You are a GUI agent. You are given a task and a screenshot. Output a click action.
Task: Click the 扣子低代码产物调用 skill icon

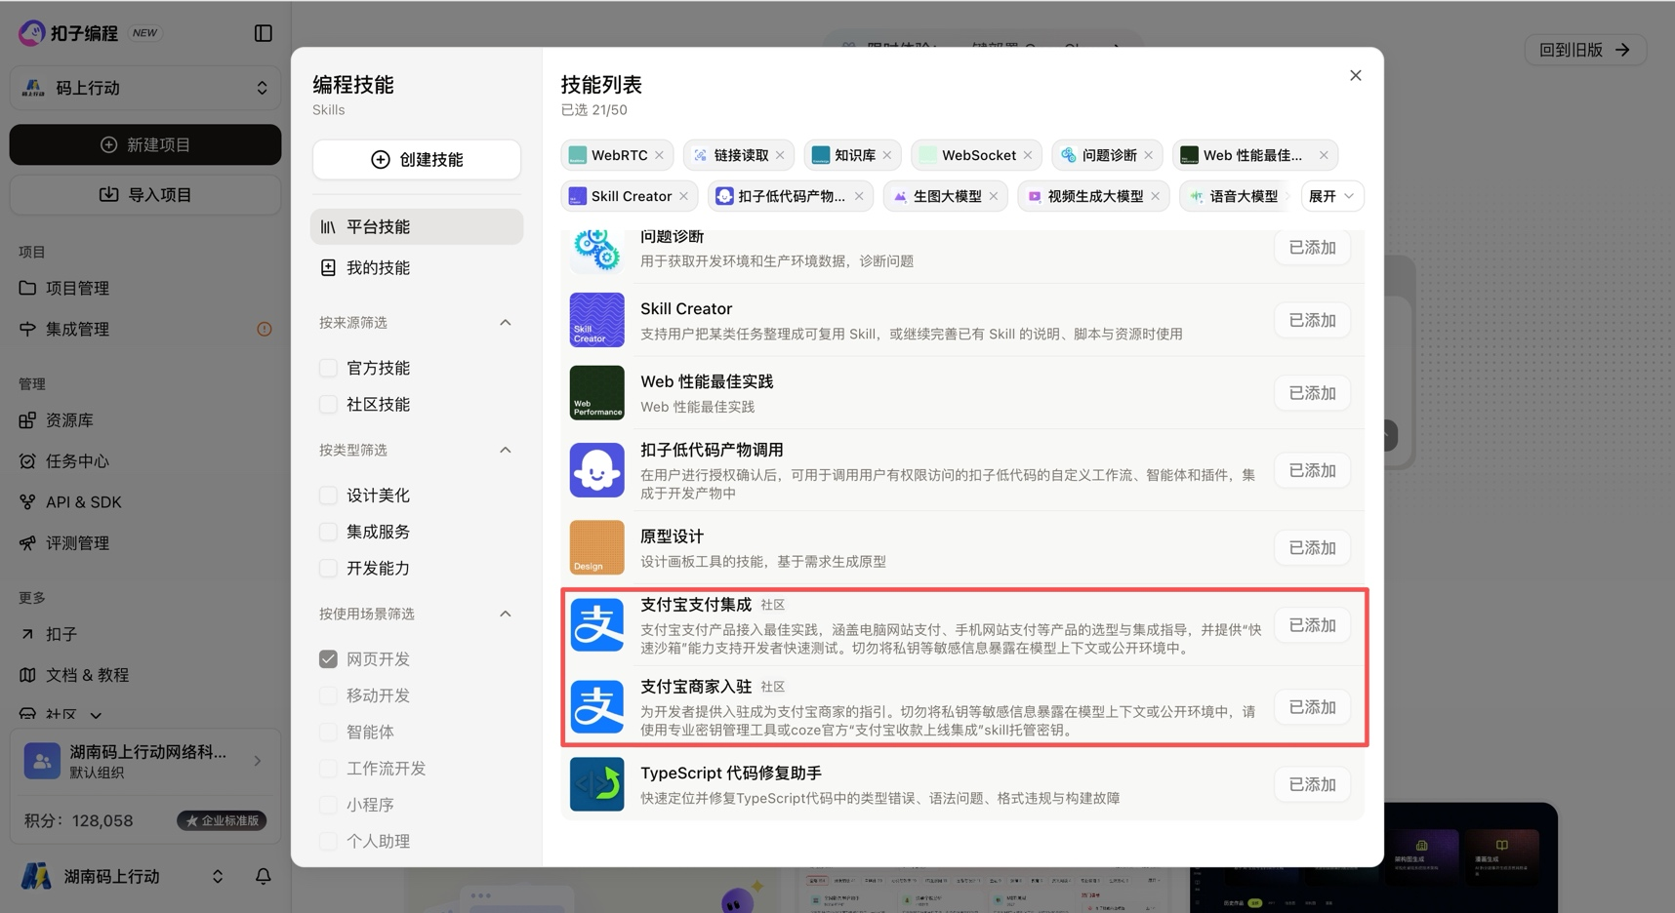596,470
